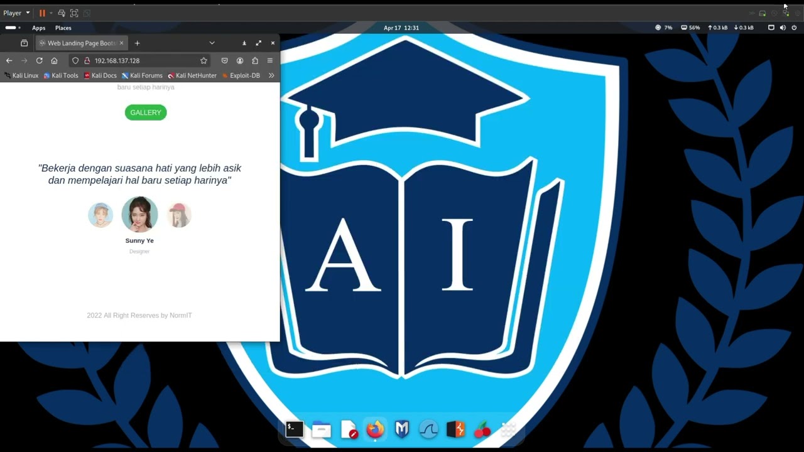The width and height of the screenshot is (804, 452).
Task: Launch Metasploit from the dock
Action: click(402, 429)
